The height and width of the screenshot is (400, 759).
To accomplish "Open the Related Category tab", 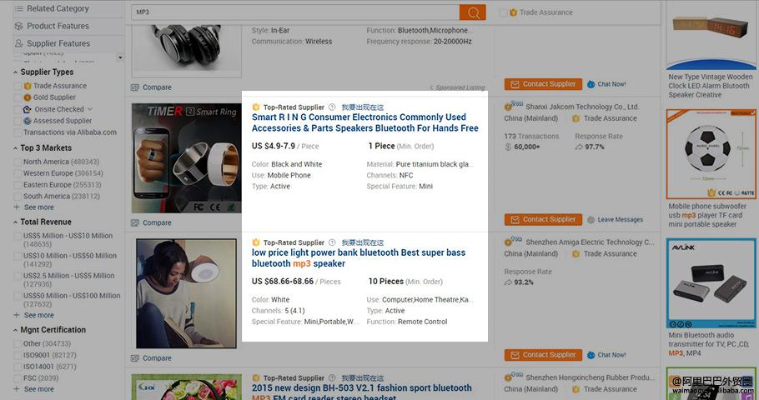I will coord(57,8).
